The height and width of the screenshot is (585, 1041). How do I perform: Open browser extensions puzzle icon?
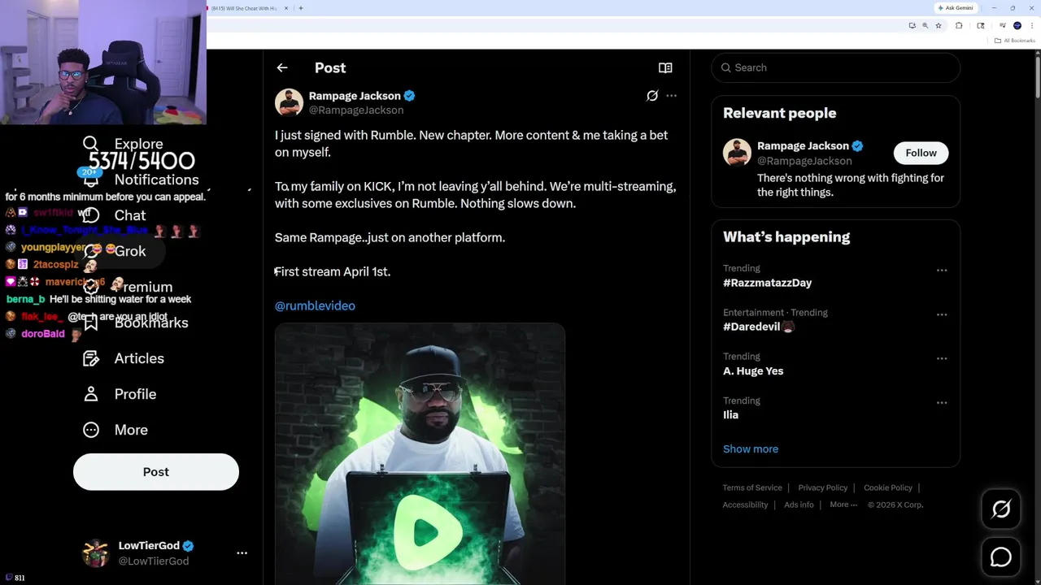point(959,26)
